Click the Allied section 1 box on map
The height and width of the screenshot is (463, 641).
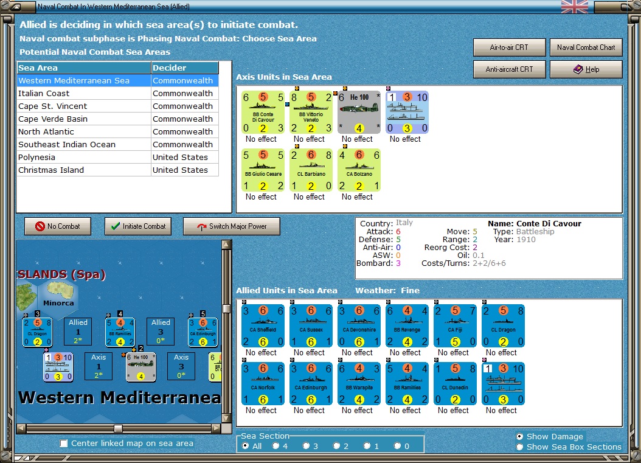tap(78, 332)
